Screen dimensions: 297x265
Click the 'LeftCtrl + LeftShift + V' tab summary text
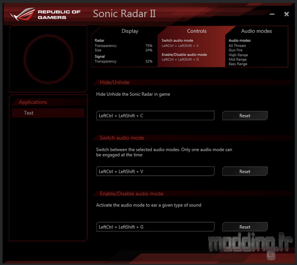coord(180,46)
